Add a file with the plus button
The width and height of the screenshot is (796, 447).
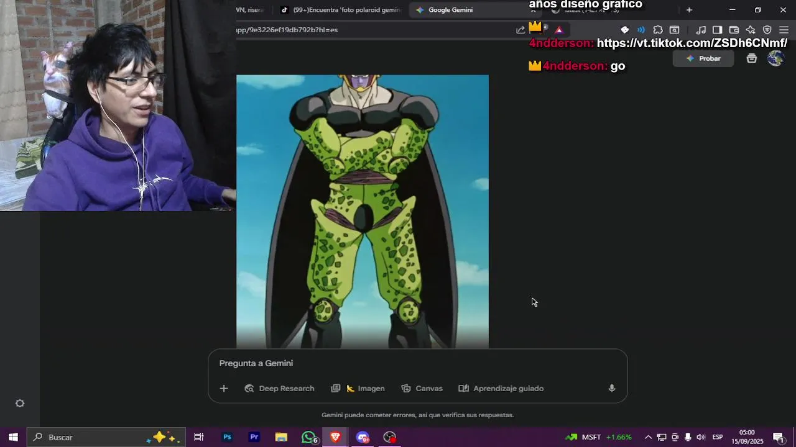224,389
